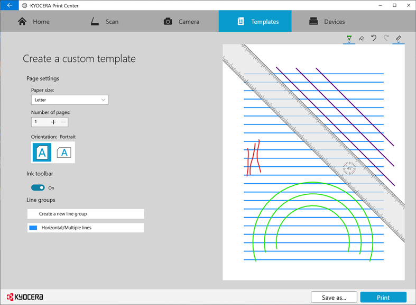The image size is (416, 305).
Task: Click the settings gear beside KYOCERA Print Center
Action: [x=24, y=6]
